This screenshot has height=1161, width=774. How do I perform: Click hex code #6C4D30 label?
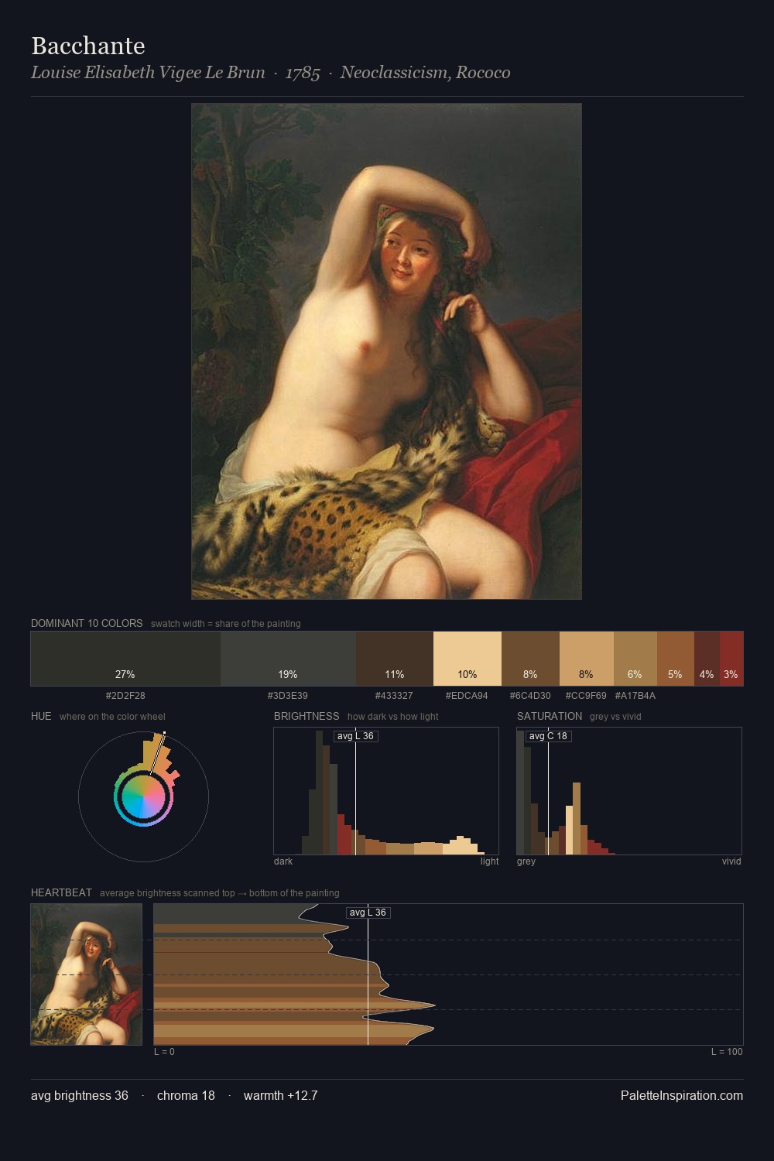[530, 696]
